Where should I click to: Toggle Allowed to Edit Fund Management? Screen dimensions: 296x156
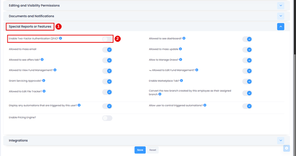pyautogui.click(x=247, y=71)
